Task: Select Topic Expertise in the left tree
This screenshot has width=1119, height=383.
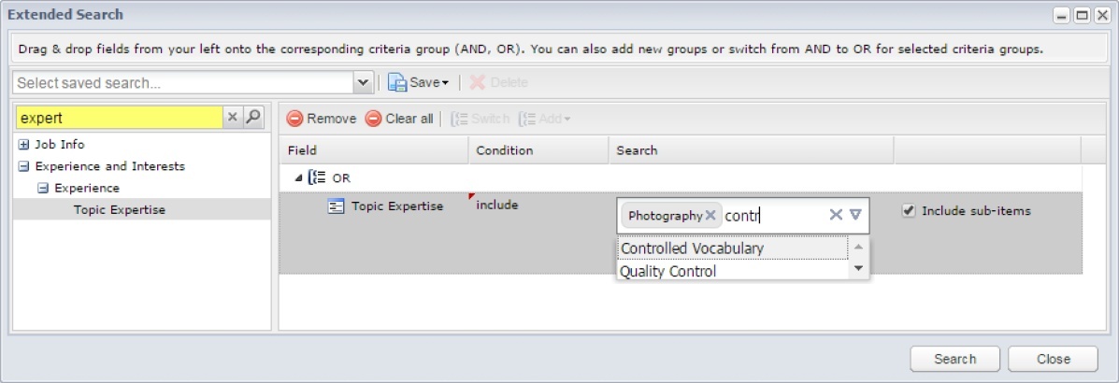Action: tap(119, 209)
